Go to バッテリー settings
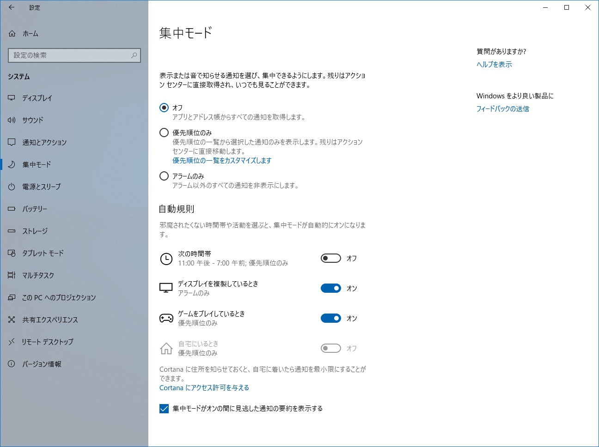The height and width of the screenshot is (447, 599). [x=74, y=209]
